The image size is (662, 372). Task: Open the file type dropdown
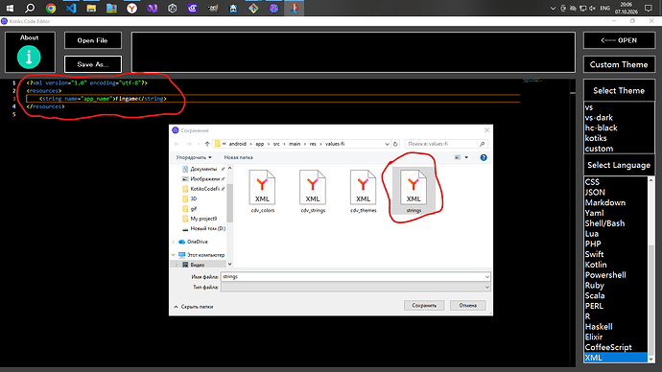click(x=356, y=288)
